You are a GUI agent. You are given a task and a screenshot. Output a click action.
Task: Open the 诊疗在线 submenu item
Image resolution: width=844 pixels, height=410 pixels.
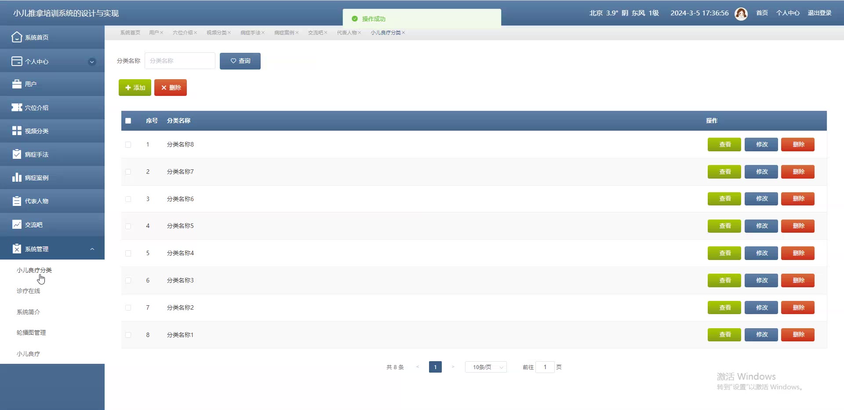28,291
